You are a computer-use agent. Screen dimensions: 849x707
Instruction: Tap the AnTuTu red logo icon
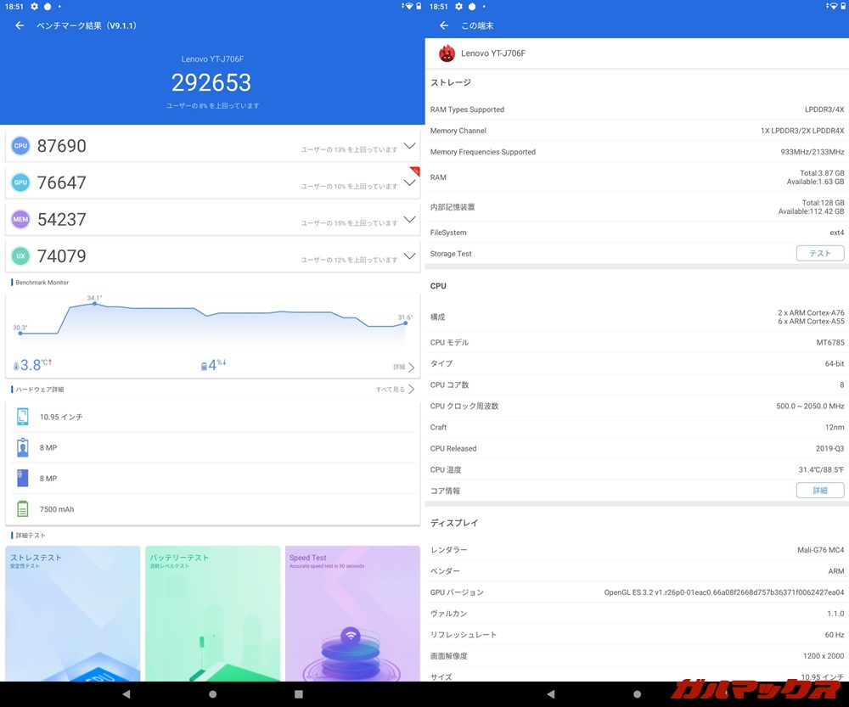tap(447, 53)
